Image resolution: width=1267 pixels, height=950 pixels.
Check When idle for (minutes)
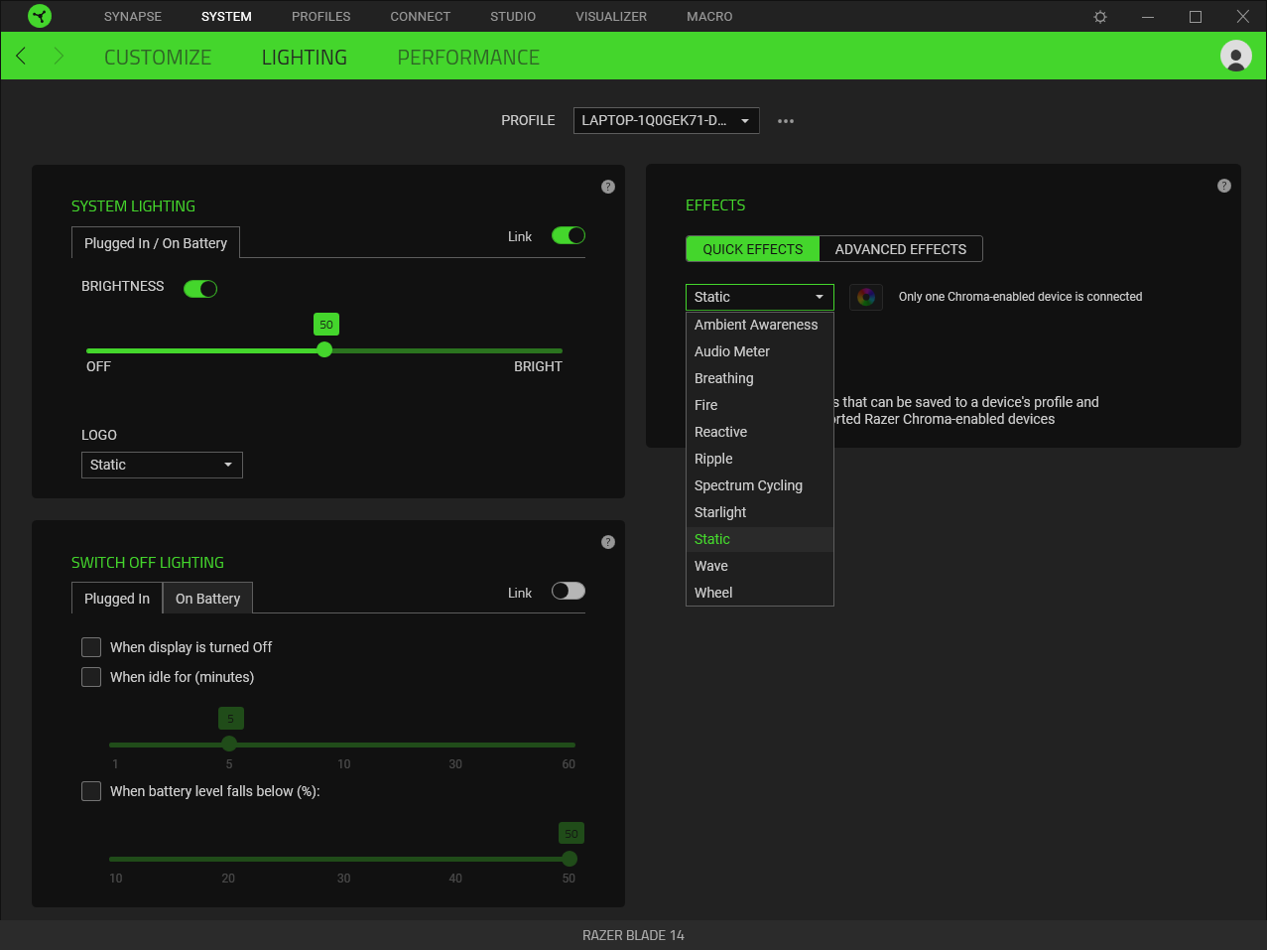(x=91, y=677)
